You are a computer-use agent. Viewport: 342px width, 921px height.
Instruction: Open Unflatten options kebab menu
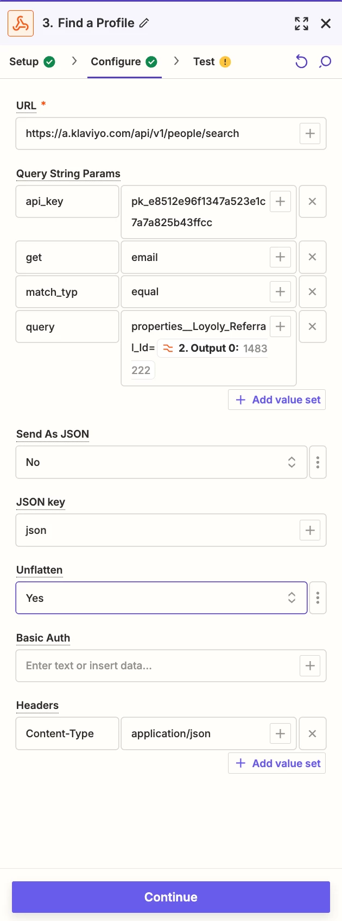click(318, 598)
